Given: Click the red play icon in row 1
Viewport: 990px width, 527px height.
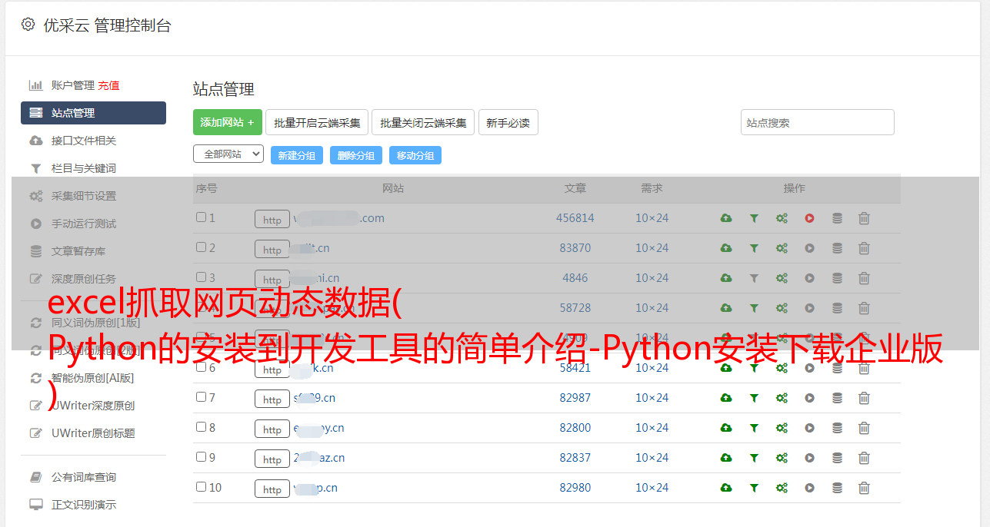Looking at the screenshot, I should pos(809,218).
